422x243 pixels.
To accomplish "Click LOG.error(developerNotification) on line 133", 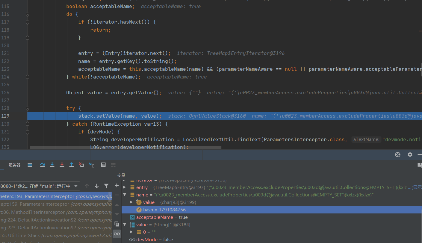I will pyautogui.click(x=139, y=147).
